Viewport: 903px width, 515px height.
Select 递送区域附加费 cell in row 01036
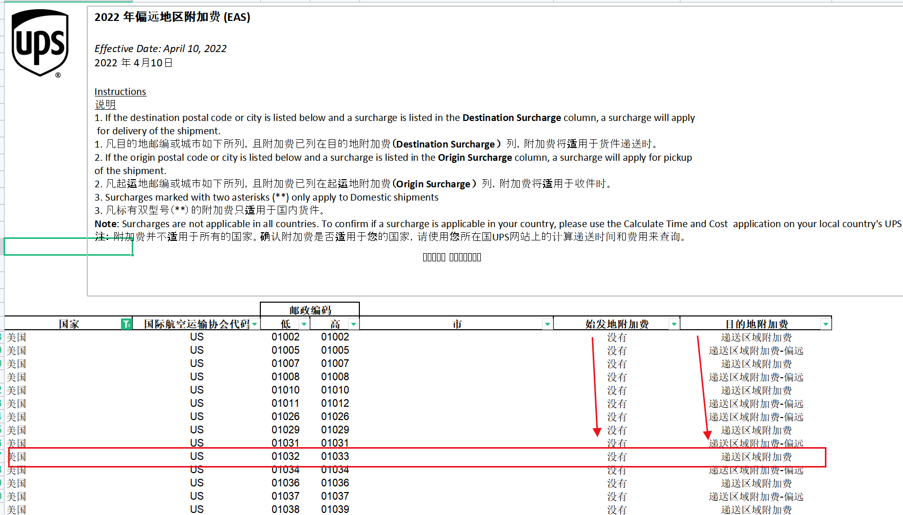click(x=756, y=483)
